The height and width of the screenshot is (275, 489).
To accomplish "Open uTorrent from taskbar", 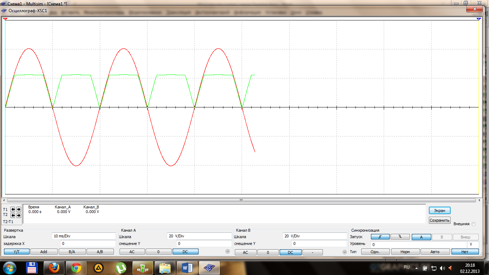I will coord(121,267).
